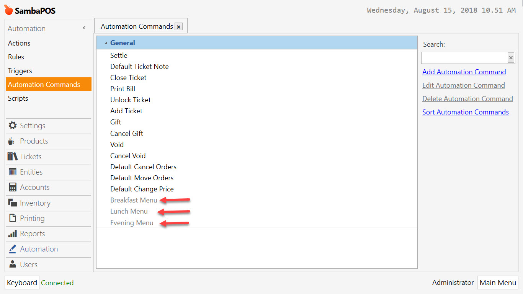The image size is (523, 294).
Task: Click the Add Automation Command link
Action: pos(464,72)
